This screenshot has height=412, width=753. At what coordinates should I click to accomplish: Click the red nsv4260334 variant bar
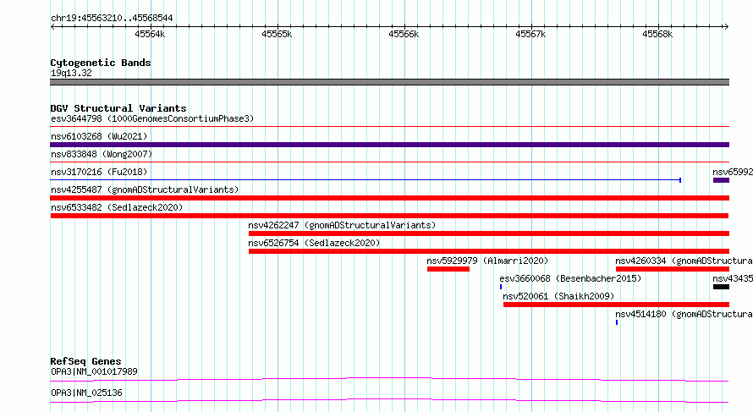(x=673, y=269)
